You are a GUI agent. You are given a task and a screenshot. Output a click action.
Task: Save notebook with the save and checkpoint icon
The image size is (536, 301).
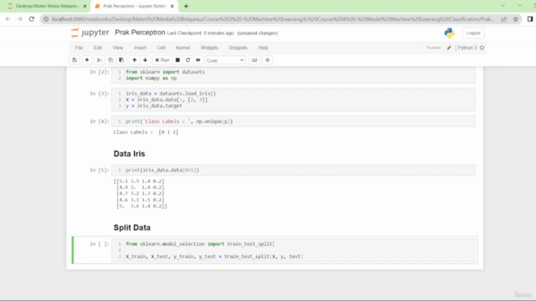pyautogui.click(x=75, y=60)
